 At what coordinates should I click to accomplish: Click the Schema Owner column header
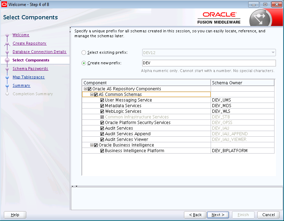[243, 83]
